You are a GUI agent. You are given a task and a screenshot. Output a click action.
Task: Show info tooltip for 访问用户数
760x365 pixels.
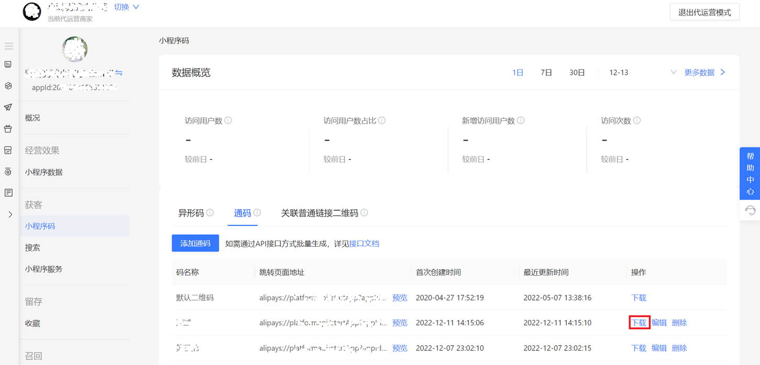[228, 120]
